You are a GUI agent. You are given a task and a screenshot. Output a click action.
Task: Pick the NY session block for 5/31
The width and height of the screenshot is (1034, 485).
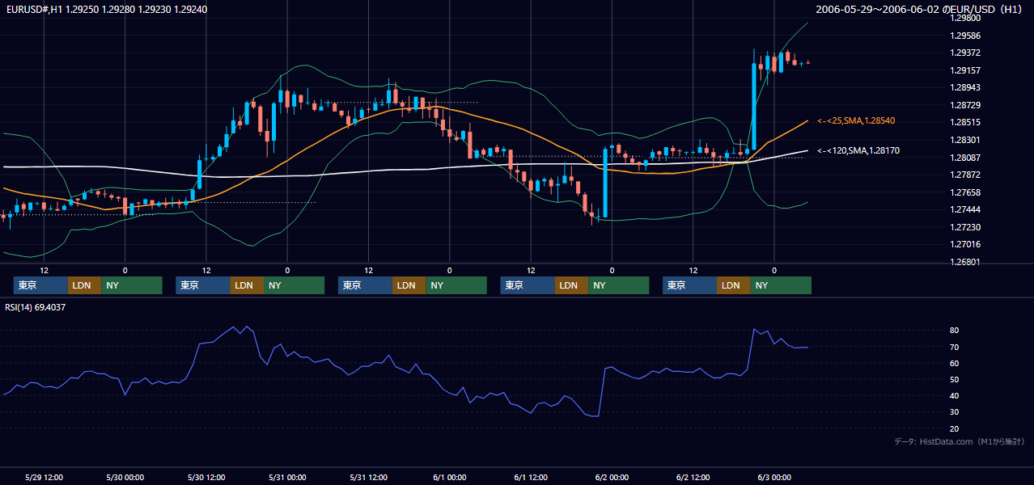click(x=456, y=285)
